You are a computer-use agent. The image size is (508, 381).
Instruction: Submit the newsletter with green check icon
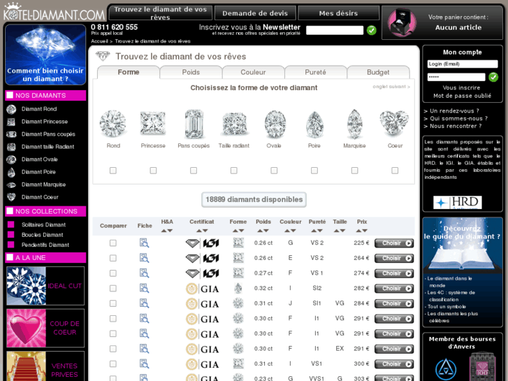coord(372,31)
